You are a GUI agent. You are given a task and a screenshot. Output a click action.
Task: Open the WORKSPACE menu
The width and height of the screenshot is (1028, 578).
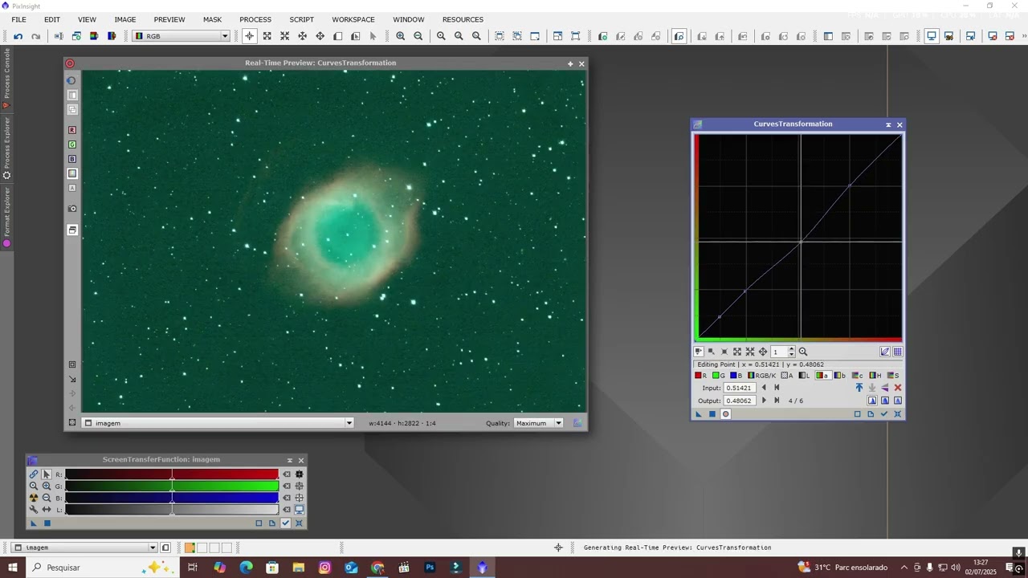tap(353, 19)
